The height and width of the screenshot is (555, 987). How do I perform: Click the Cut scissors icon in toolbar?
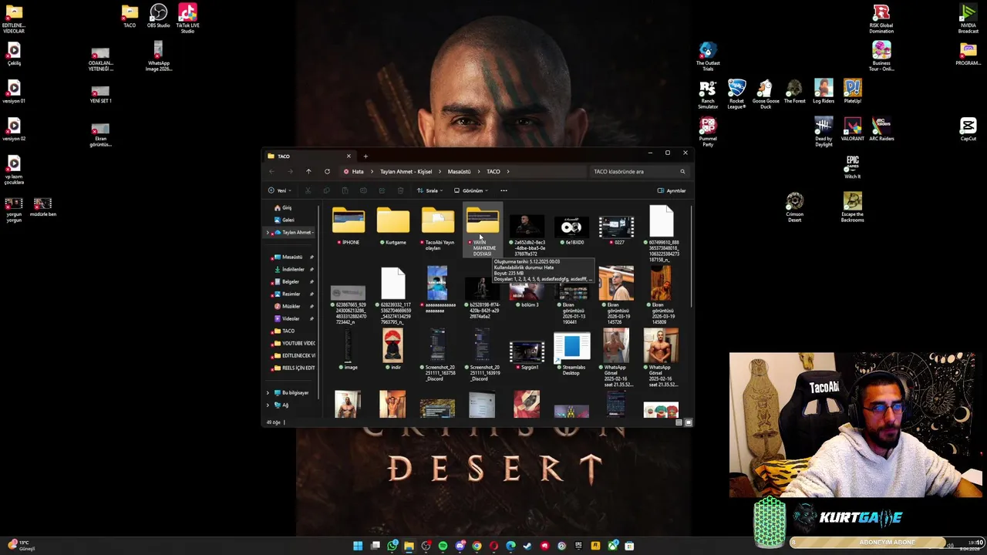click(308, 190)
